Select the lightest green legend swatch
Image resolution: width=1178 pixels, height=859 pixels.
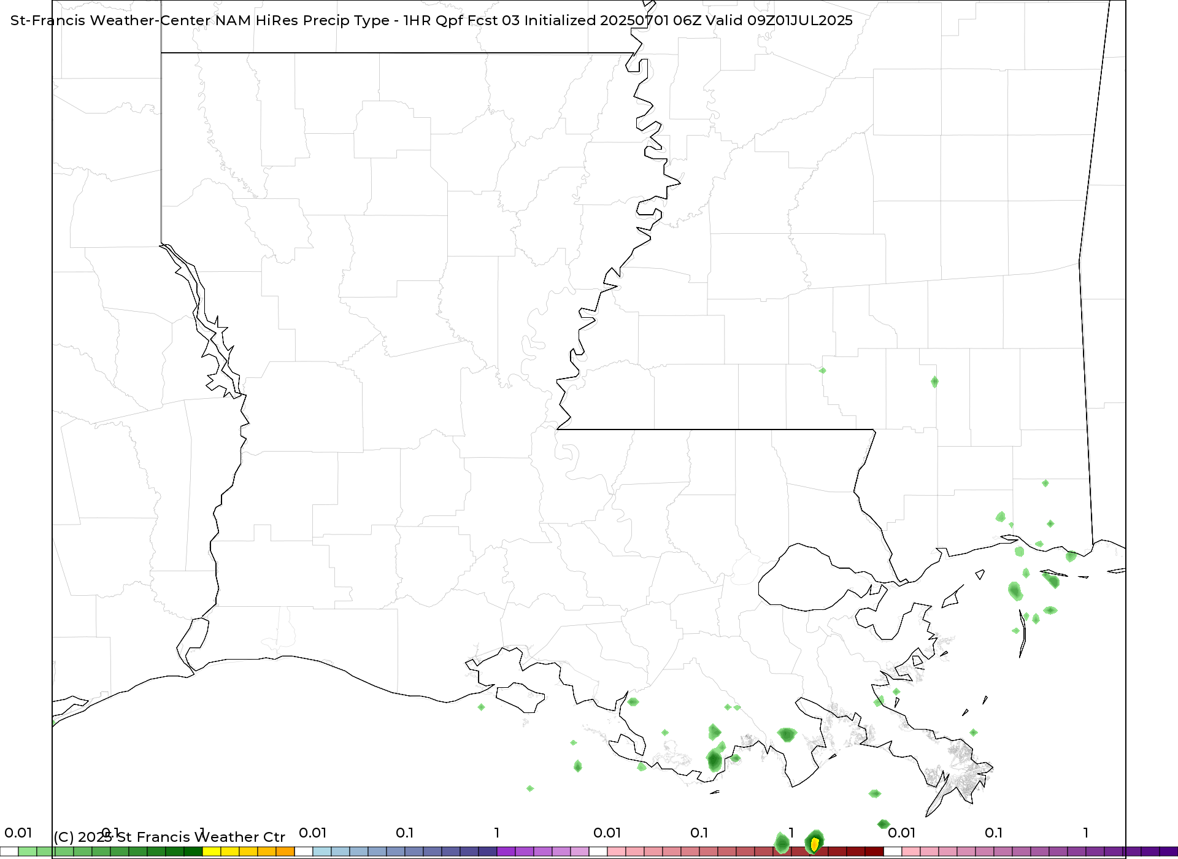click(x=28, y=852)
